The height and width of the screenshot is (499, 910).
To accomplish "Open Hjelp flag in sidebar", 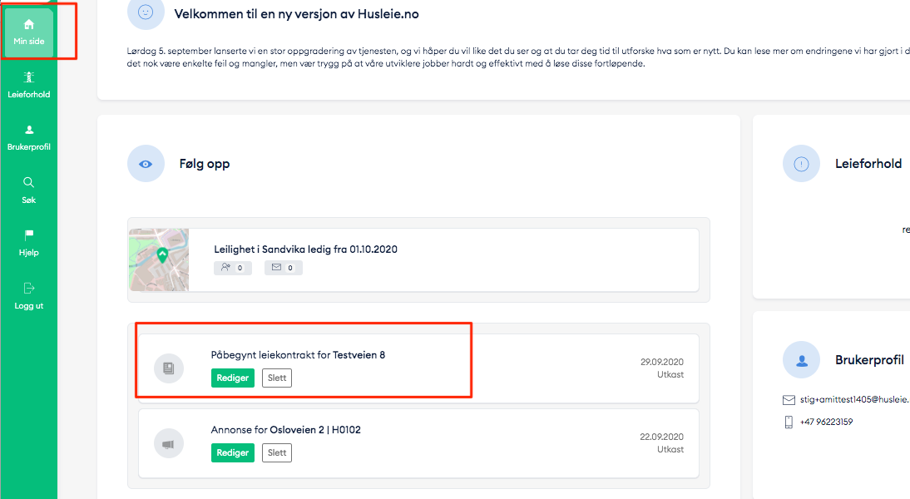I will tap(28, 242).
